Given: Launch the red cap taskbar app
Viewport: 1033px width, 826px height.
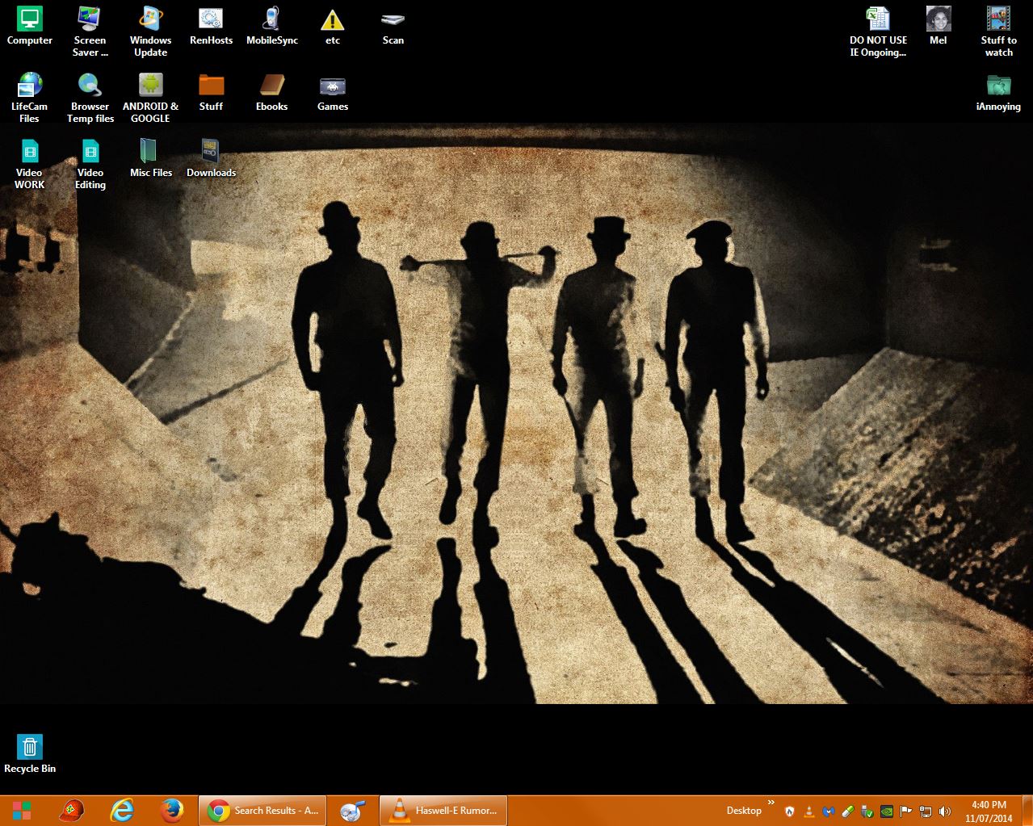Looking at the screenshot, I should 72,811.
